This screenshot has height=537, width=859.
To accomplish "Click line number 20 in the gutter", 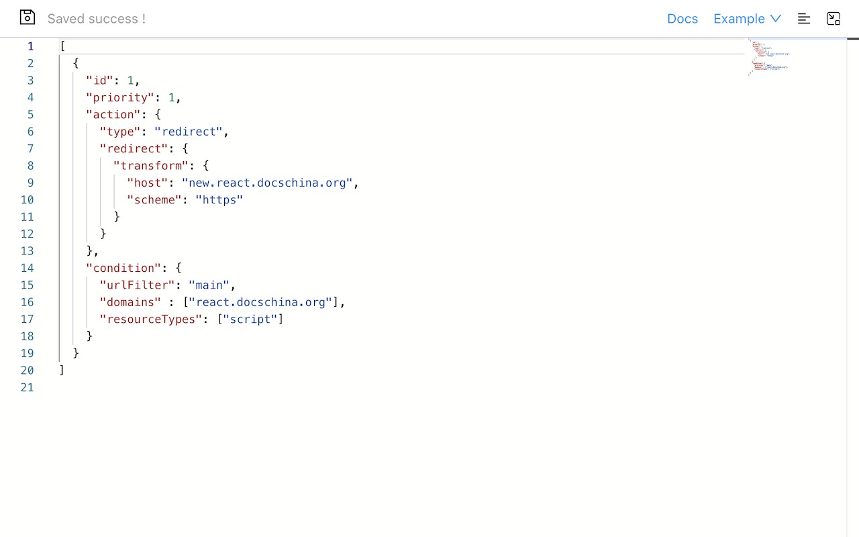I will click(27, 371).
